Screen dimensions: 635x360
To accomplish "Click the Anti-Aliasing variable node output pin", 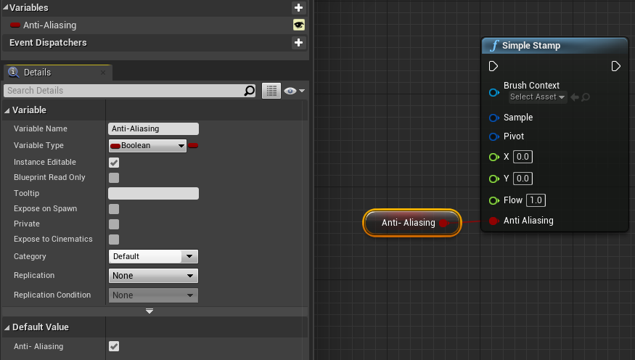I will (443, 223).
